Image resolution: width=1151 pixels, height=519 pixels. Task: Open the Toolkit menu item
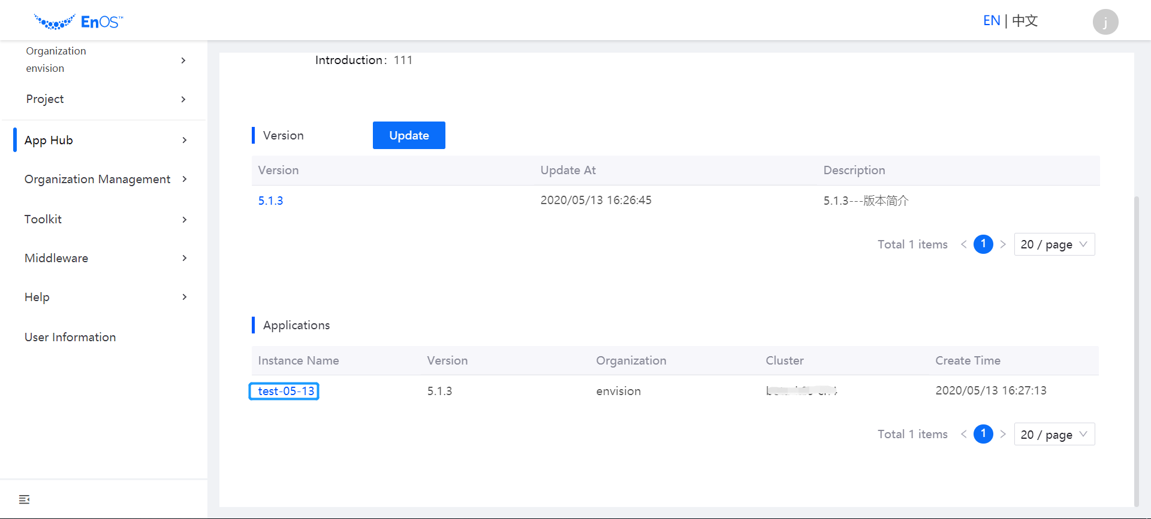click(x=43, y=220)
